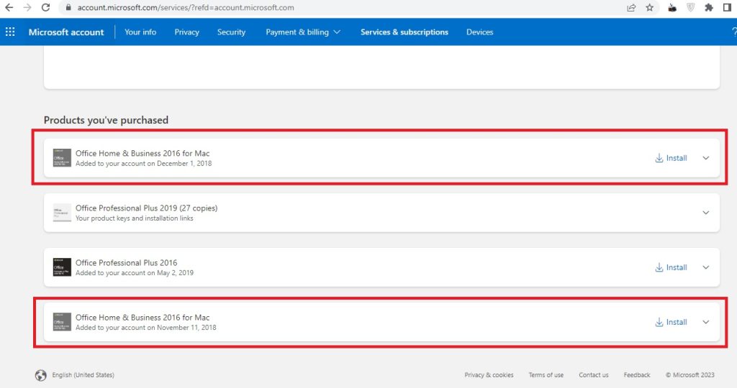Expand Office Home & Business added November 11

(x=705, y=322)
